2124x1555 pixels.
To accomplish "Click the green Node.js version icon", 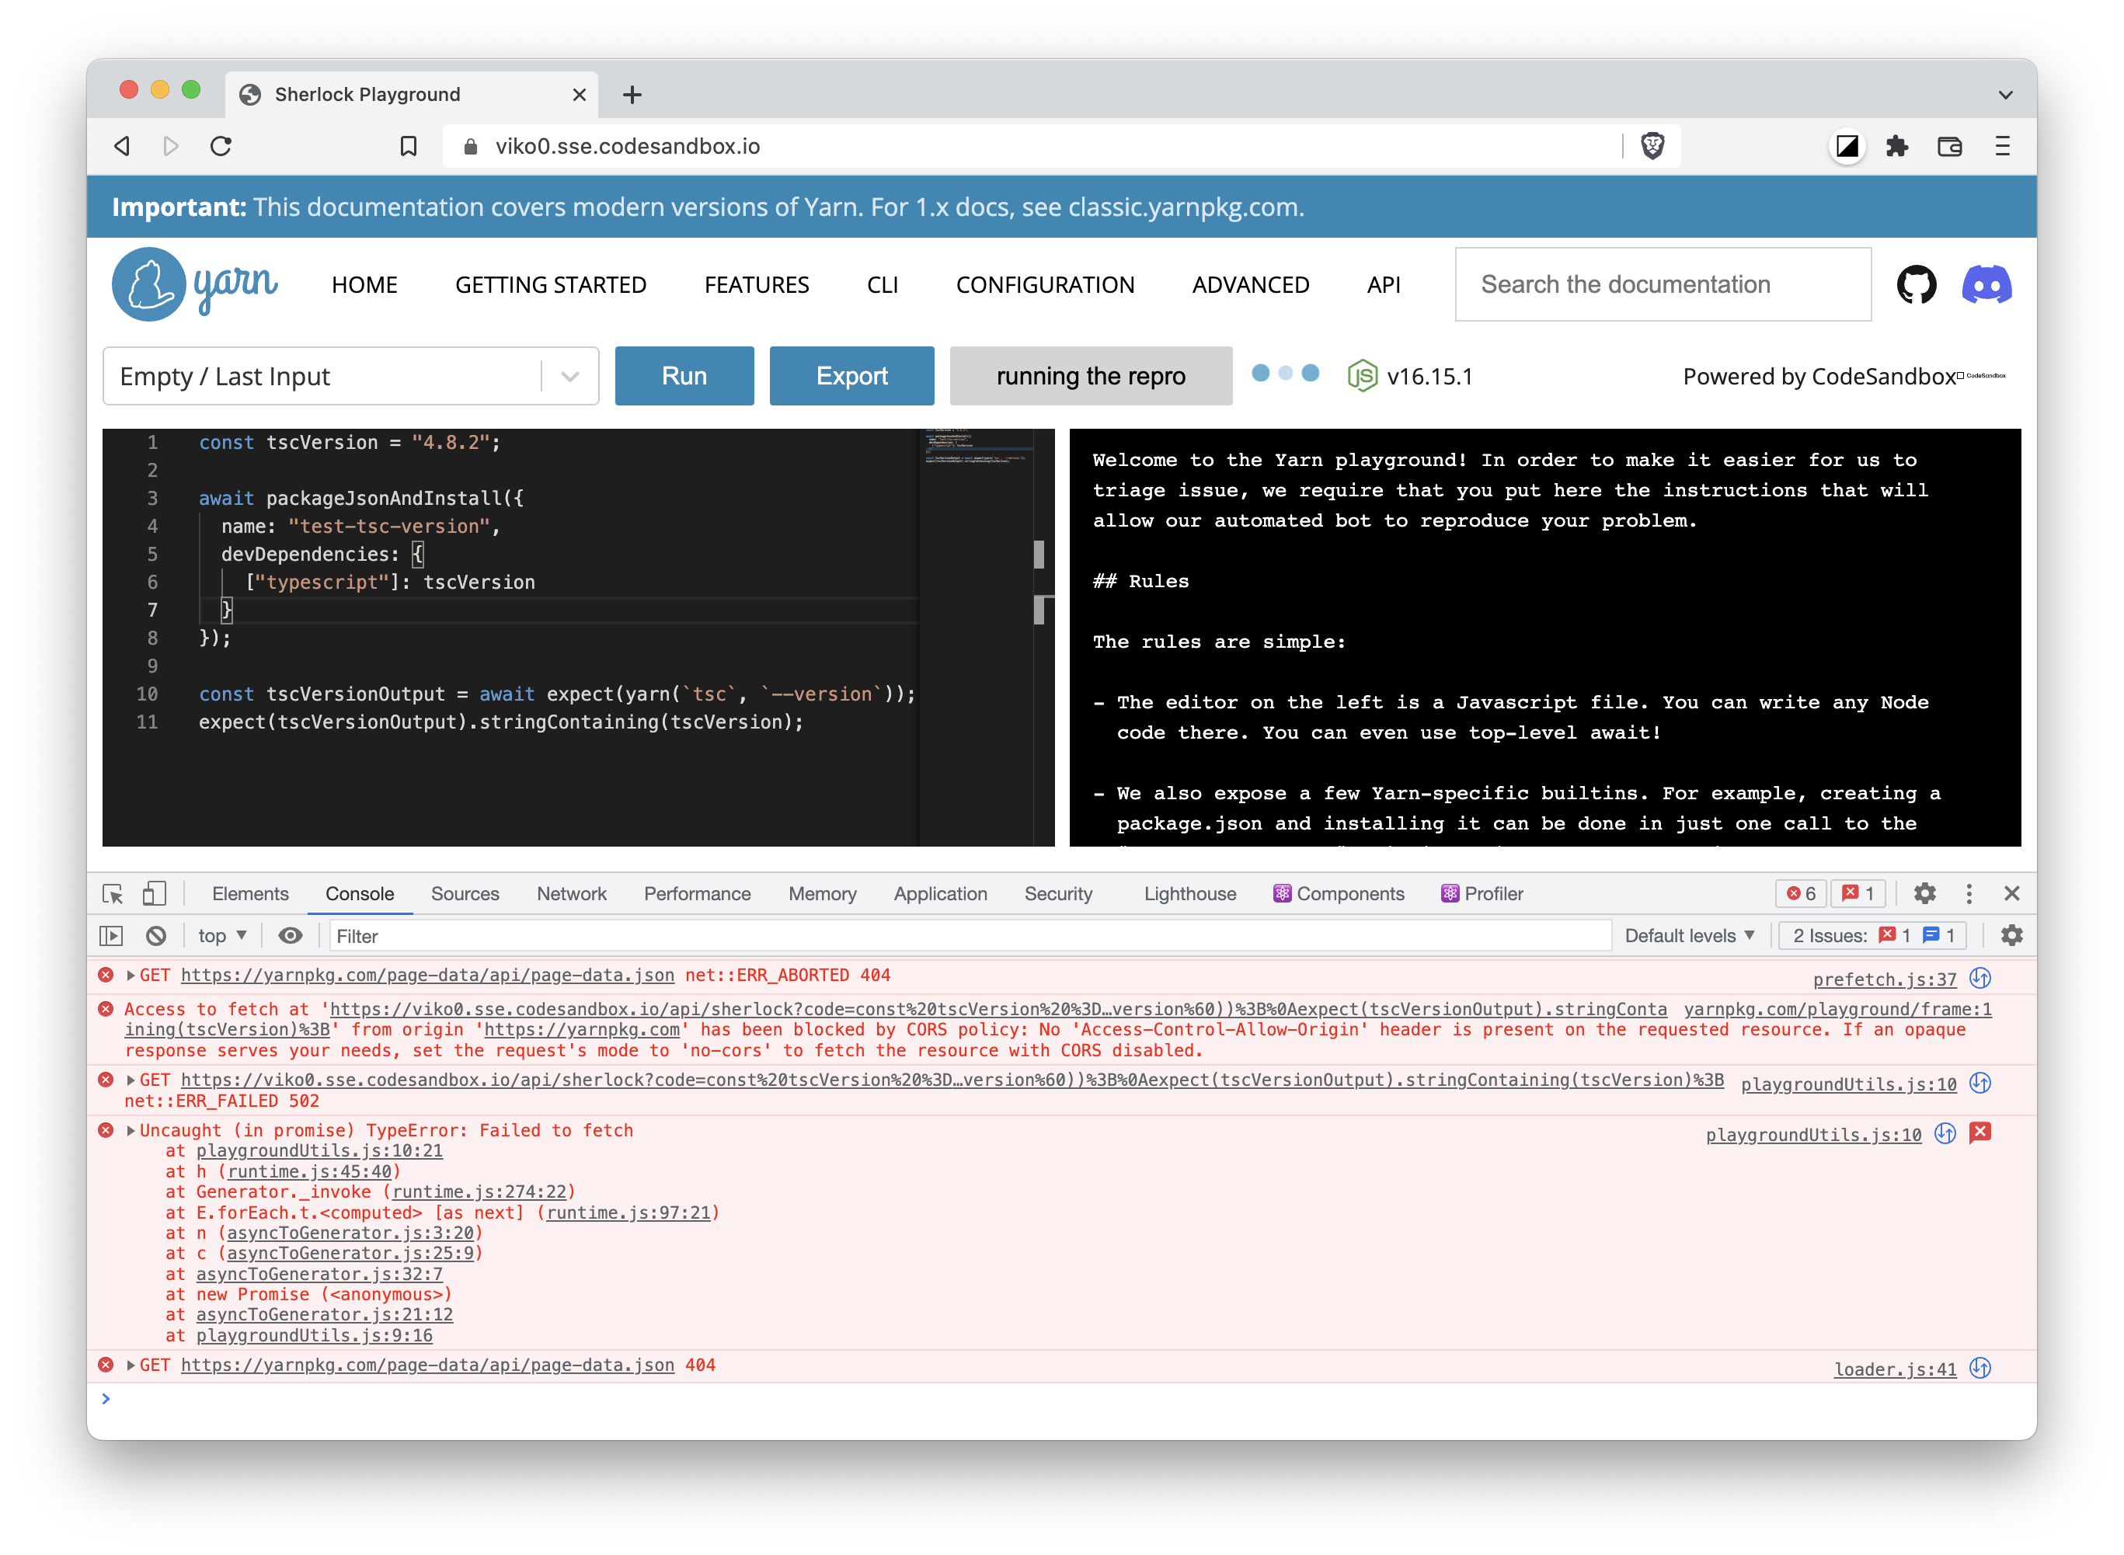I will pyautogui.click(x=1363, y=376).
